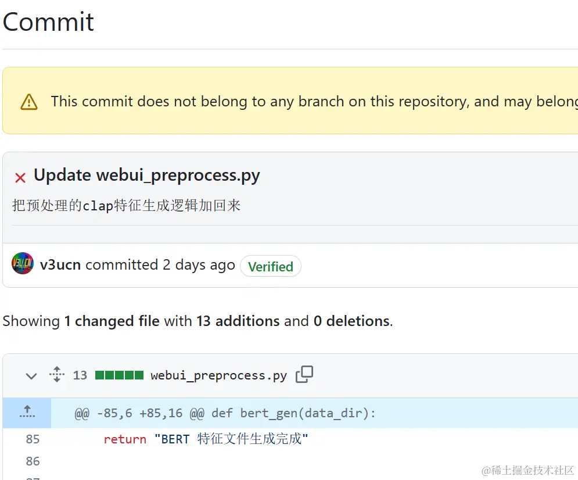The height and width of the screenshot is (480, 578).
Task: Click the "Update webui_preprocess.py" commit title
Action: point(147,175)
